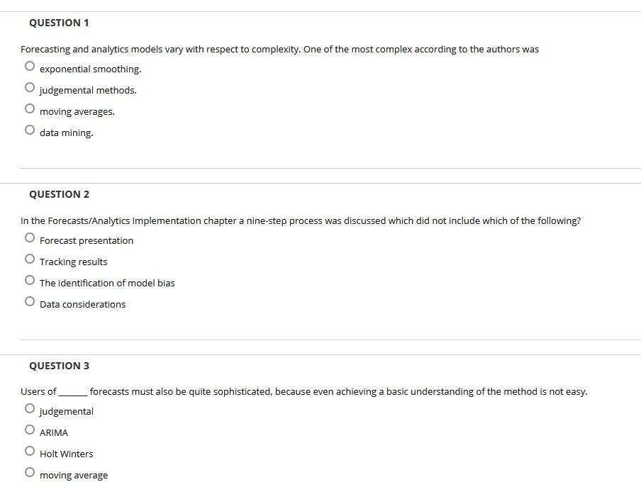Image resolution: width=641 pixels, height=499 pixels.
Task: Click the 'ARIMA' option label text
Action: (54, 432)
